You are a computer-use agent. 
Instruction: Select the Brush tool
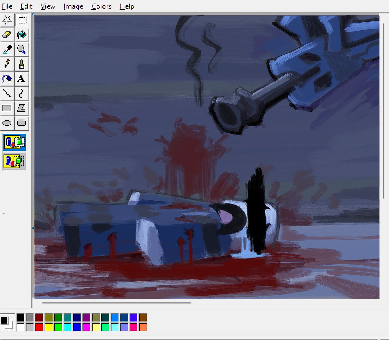tap(22, 64)
